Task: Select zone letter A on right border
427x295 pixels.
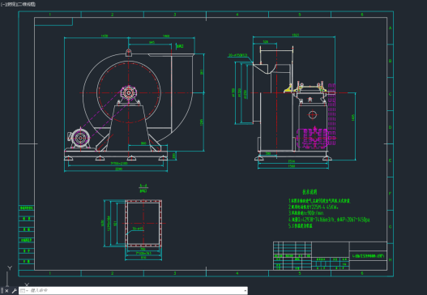Action: point(391,28)
